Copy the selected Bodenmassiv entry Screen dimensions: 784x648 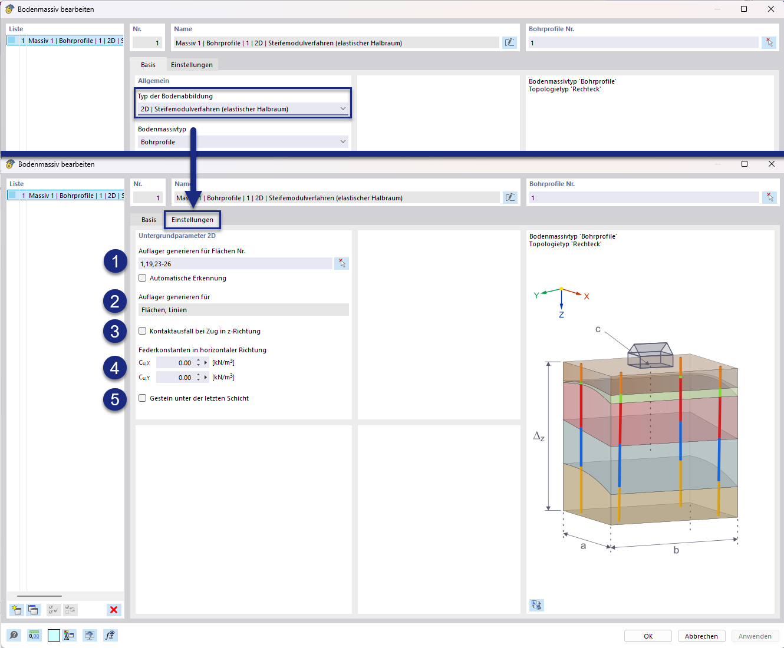pyautogui.click(x=33, y=610)
